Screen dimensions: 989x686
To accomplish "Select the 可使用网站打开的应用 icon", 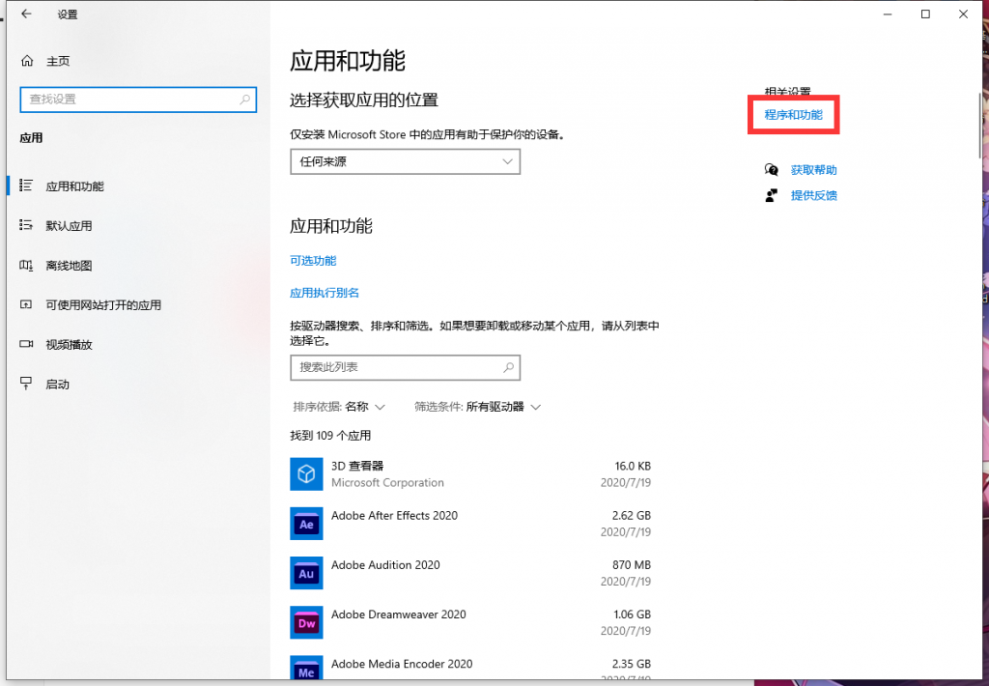I will 26,304.
